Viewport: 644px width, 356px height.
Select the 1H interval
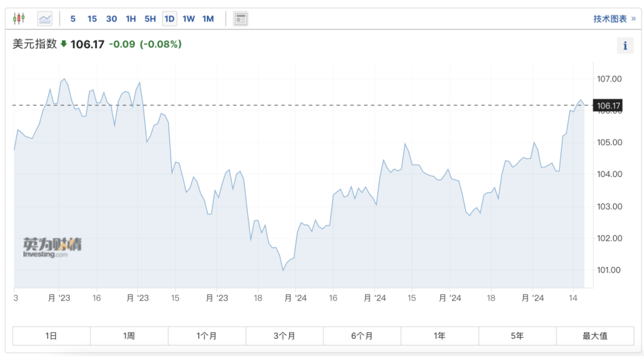pos(131,18)
